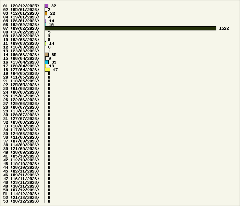This screenshot has width=240, height=206.
Task: Click the small yellow bar for week 11
Action: coord(46,43)
